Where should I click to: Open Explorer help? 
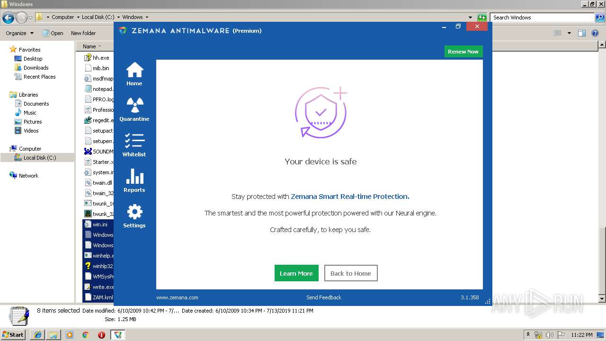(x=596, y=33)
